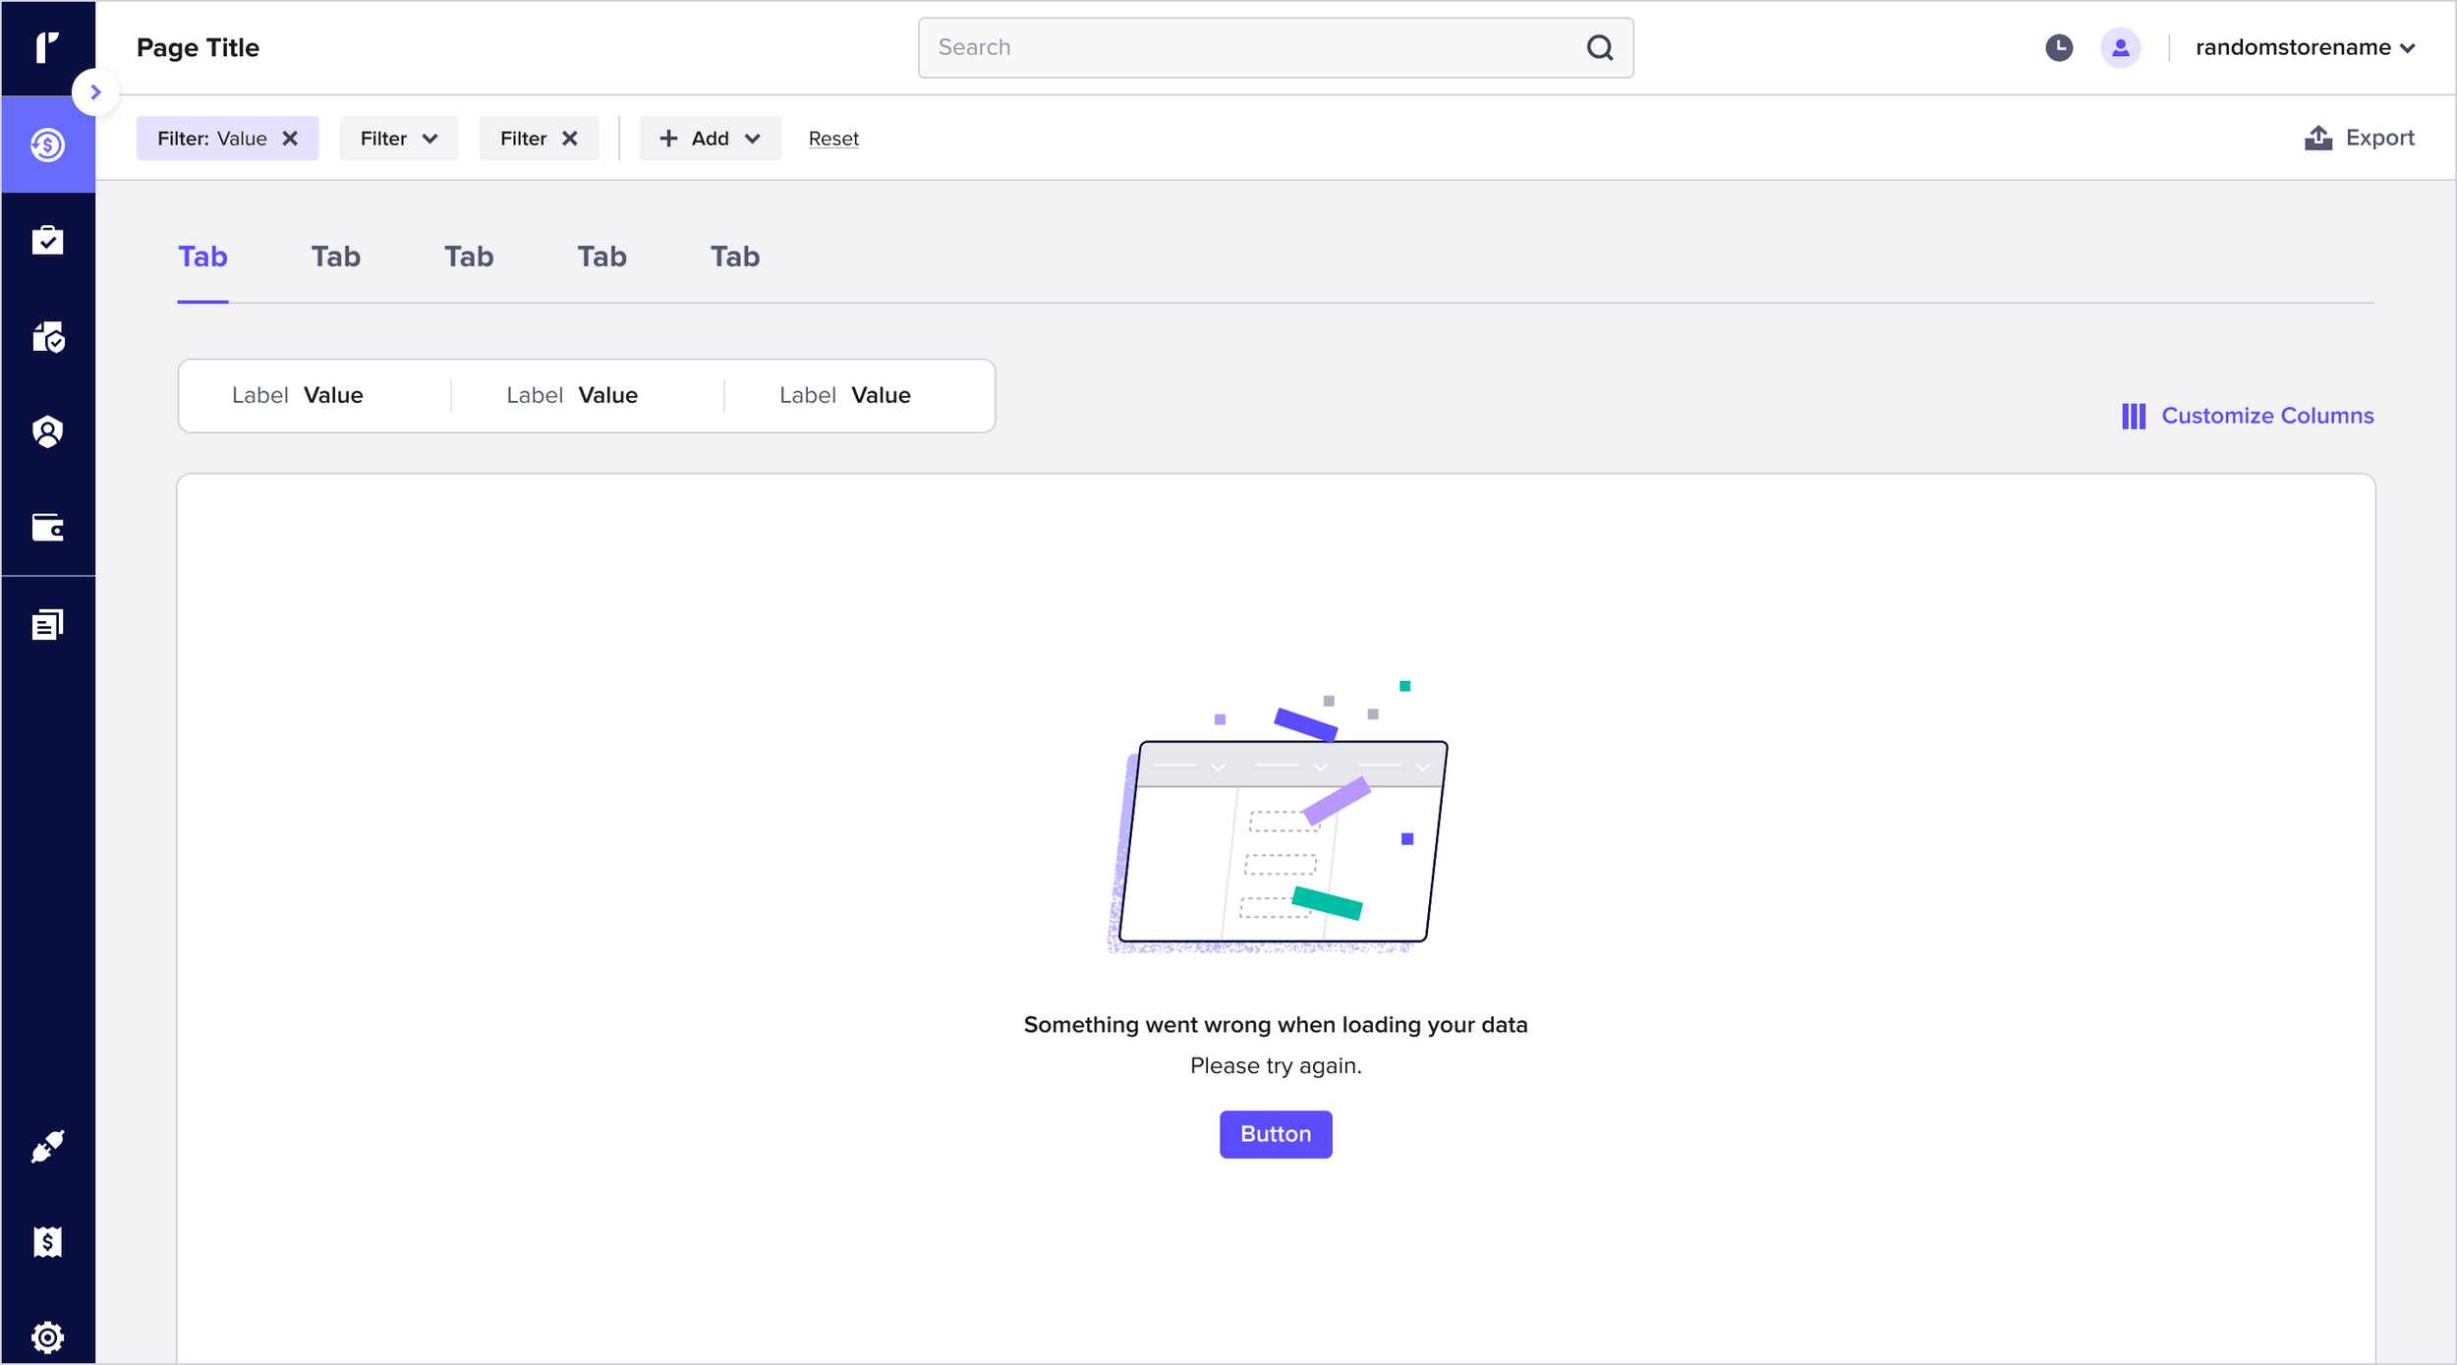The width and height of the screenshot is (2457, 1365).
Task: Expand the randomstorename account menu
Action: tap(2305, 47)
